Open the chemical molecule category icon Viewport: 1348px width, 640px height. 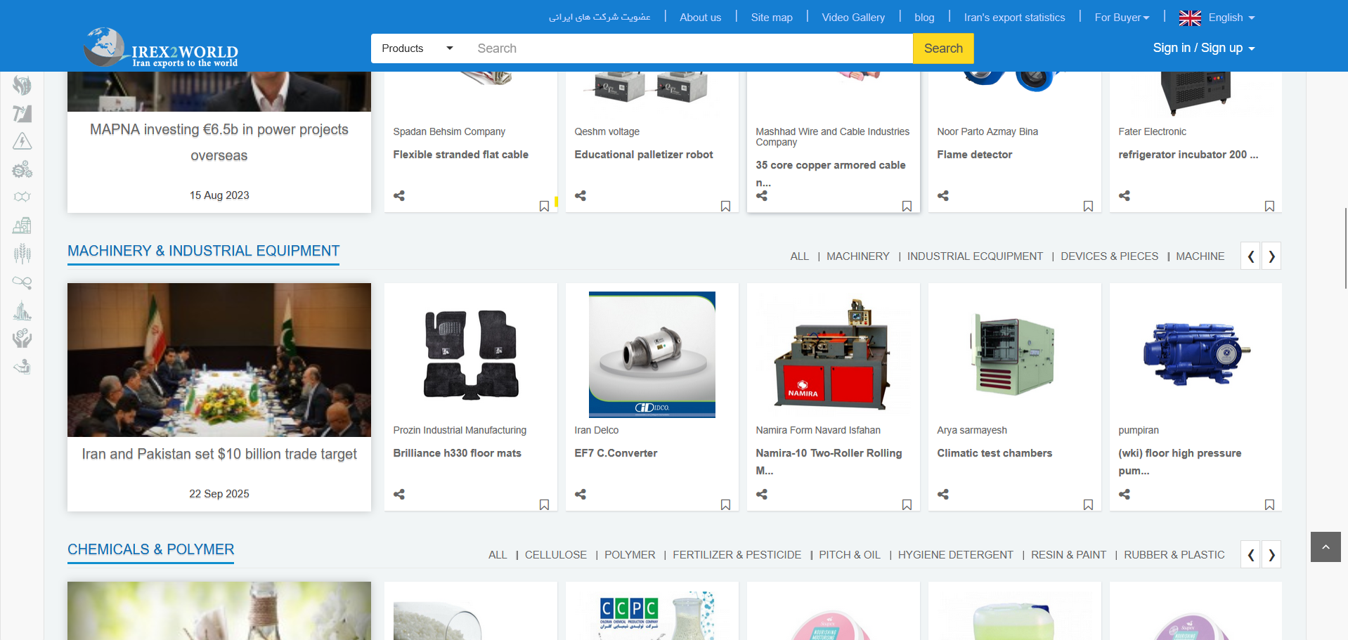coord(22,197)
